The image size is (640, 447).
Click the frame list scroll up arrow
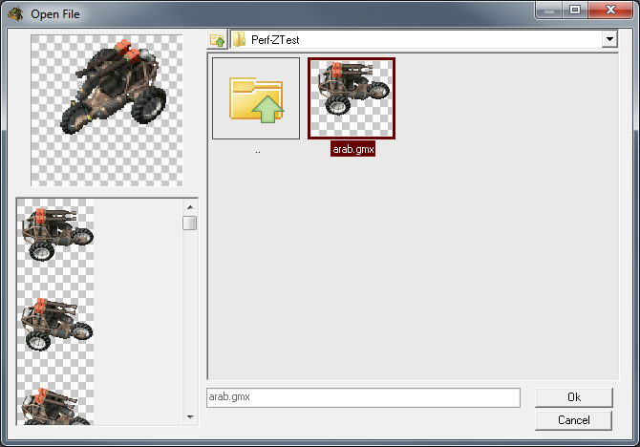[x=190, y=207]
